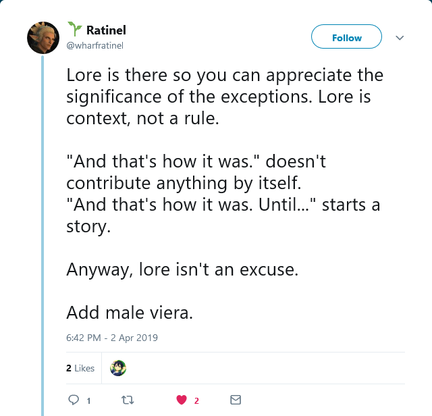This screenshot has height=416, width=432.
Task: Open the 6:42 PM - 2 Apr 2019 timestamp
Action: pyautogui.click(x=112, y=338)
